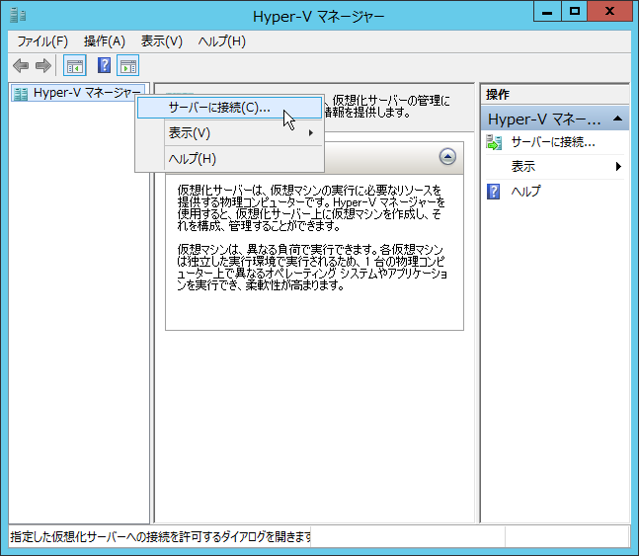Viewport: 639px width, 556px height.
Task: Click ヘルプ link in the 操作 pane
Action: (x=526, y=192)
